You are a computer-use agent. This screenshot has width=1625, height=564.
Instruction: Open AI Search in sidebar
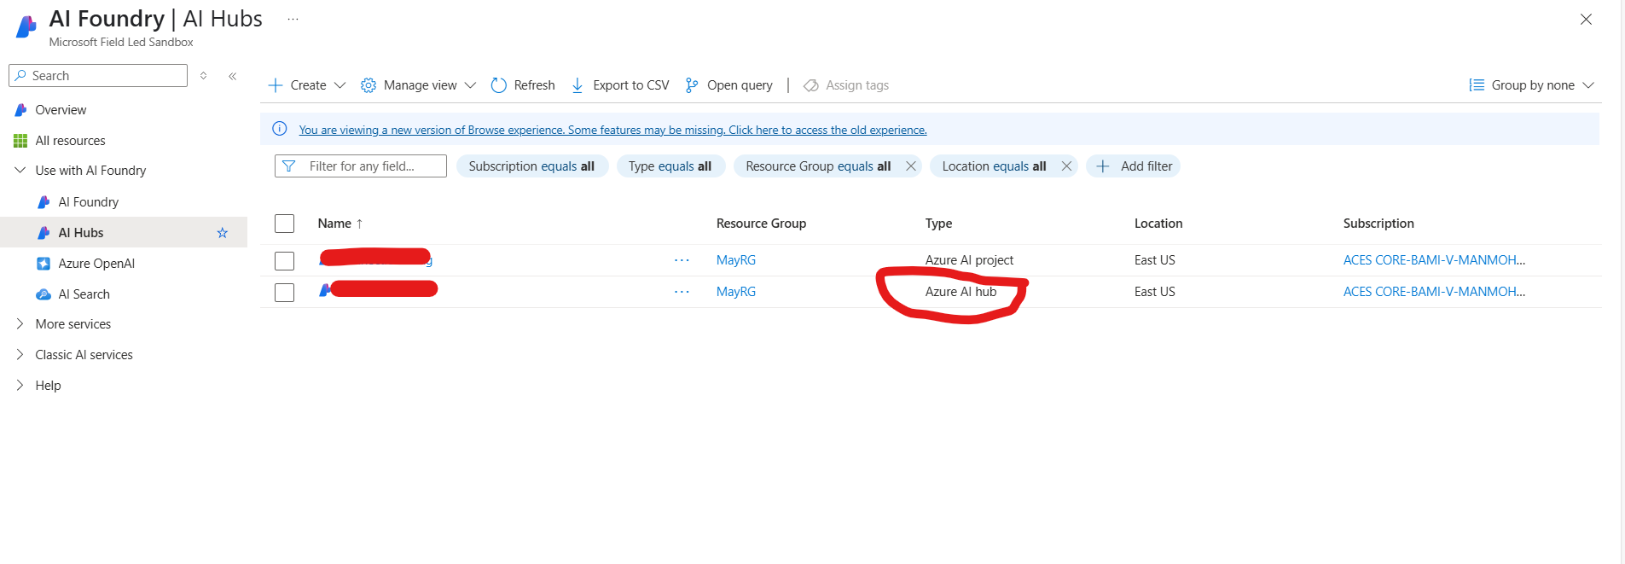pos(84,294)
